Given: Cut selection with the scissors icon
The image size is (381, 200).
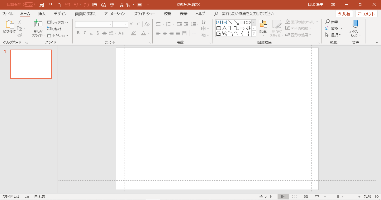Looking at the screenshot, I should (20, 22).
